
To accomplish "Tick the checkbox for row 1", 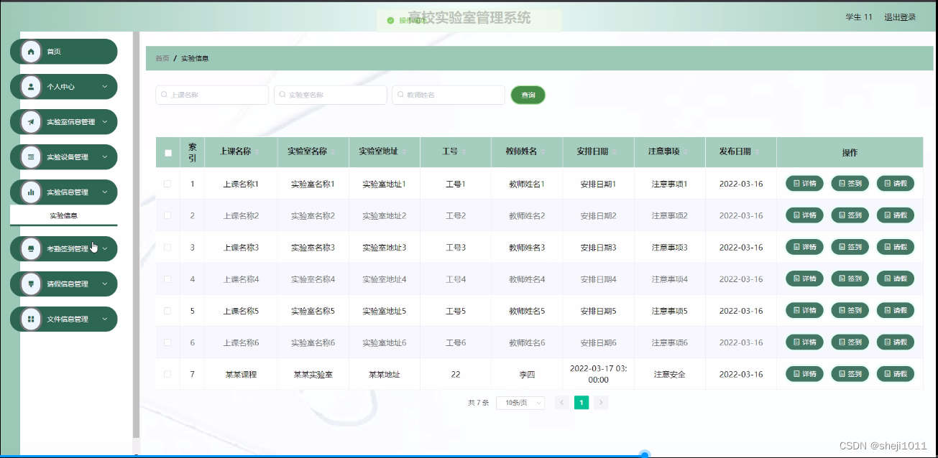I will [167, 182].
